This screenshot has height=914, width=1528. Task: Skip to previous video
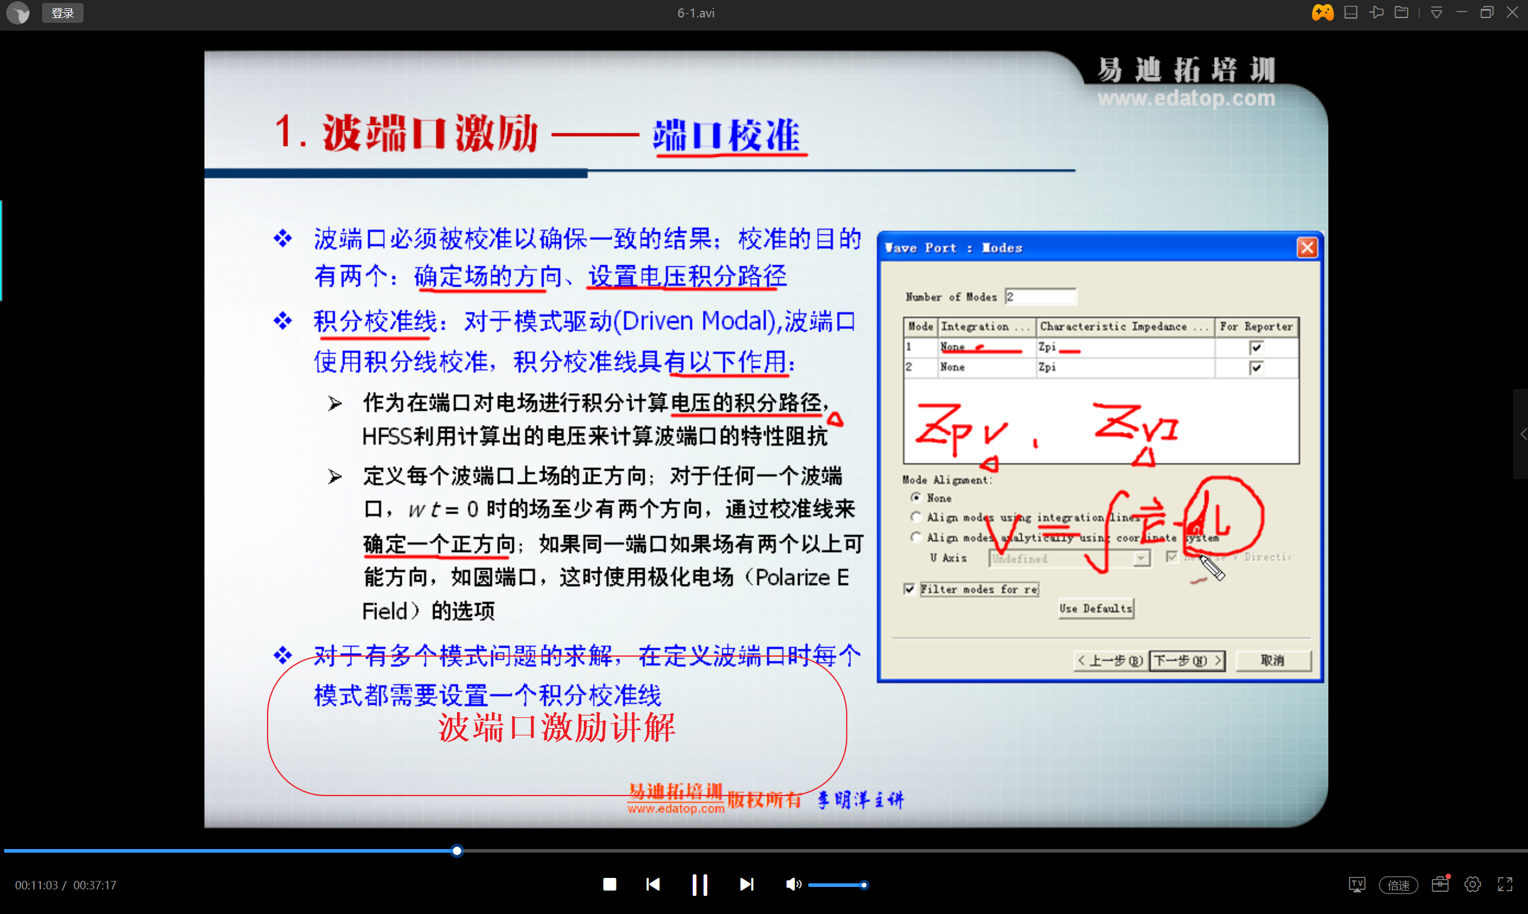click(654, 885)
